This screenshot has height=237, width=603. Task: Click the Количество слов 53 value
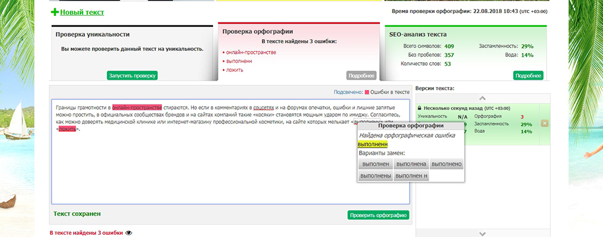pos(448,64)
